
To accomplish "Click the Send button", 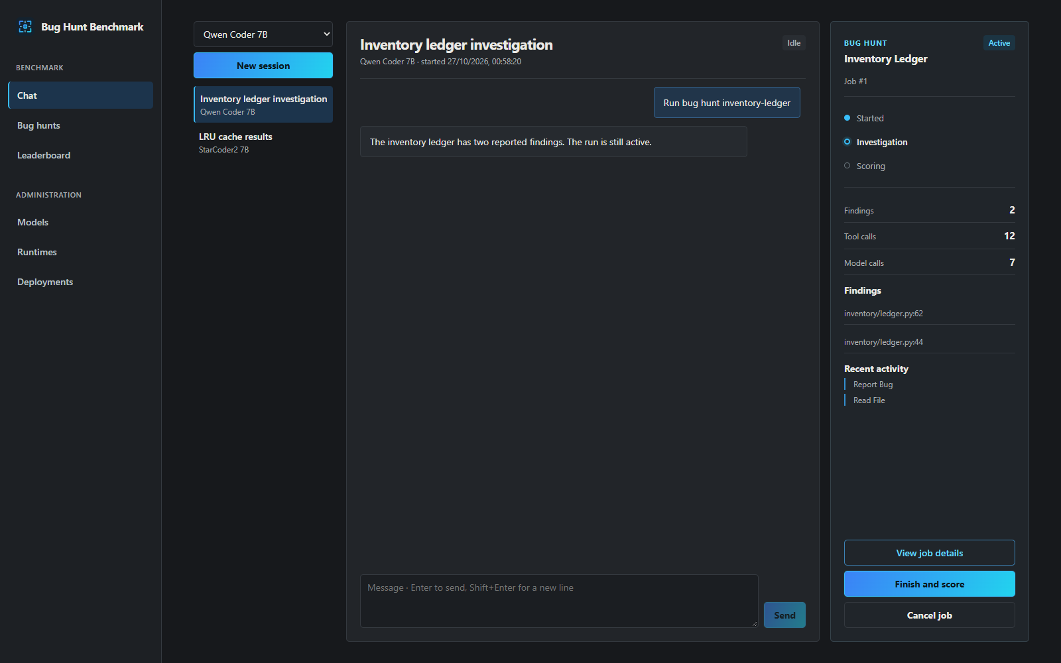I will tap(784, 615).
